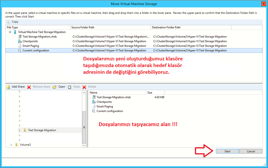Select the Volume3 folder in tree
The width and height of the screenshot is (268, 168).
[x=25, y=145]
